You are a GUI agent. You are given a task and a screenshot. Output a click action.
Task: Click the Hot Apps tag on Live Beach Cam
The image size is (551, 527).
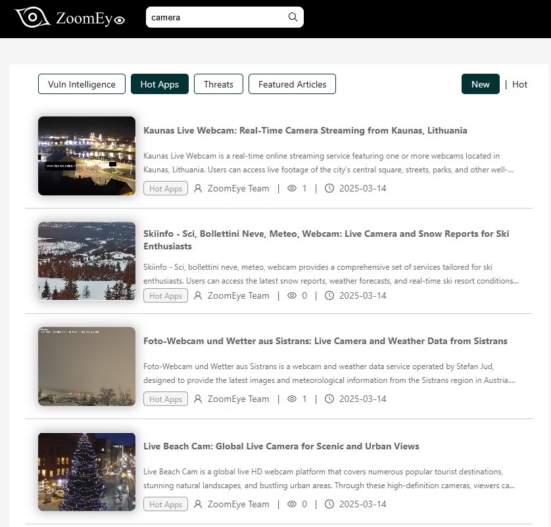166,504
